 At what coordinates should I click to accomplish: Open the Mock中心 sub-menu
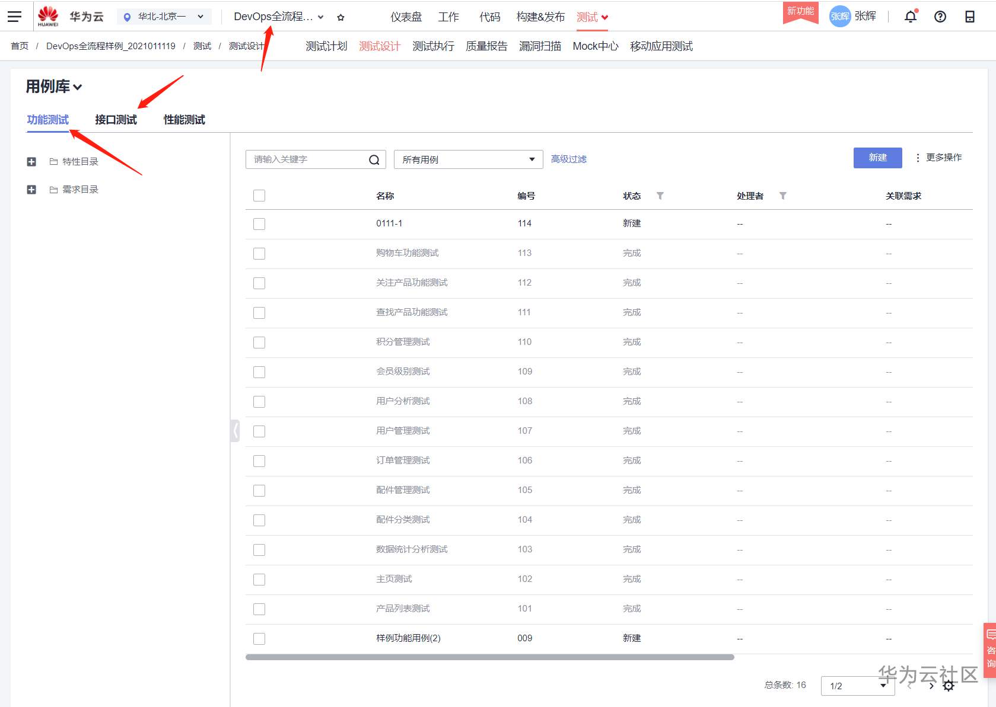coord(596,46)
